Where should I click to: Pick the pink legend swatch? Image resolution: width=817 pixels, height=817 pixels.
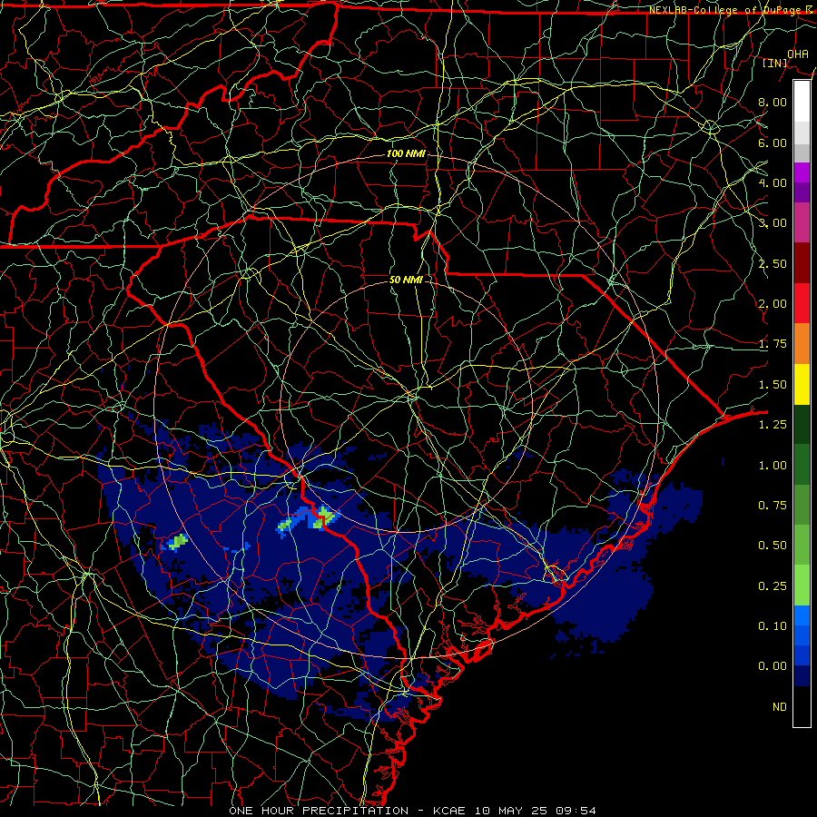802,223
